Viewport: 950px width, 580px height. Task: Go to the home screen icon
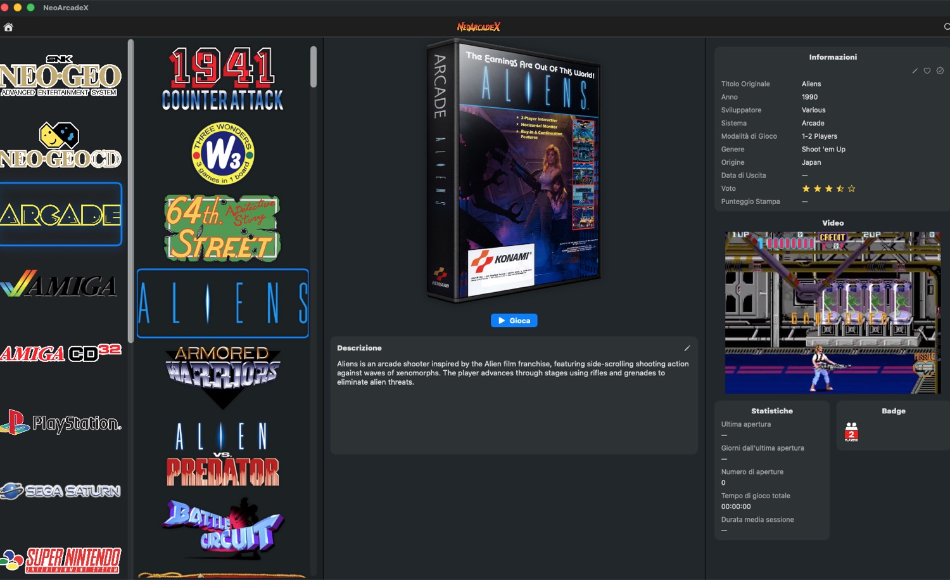8,27
